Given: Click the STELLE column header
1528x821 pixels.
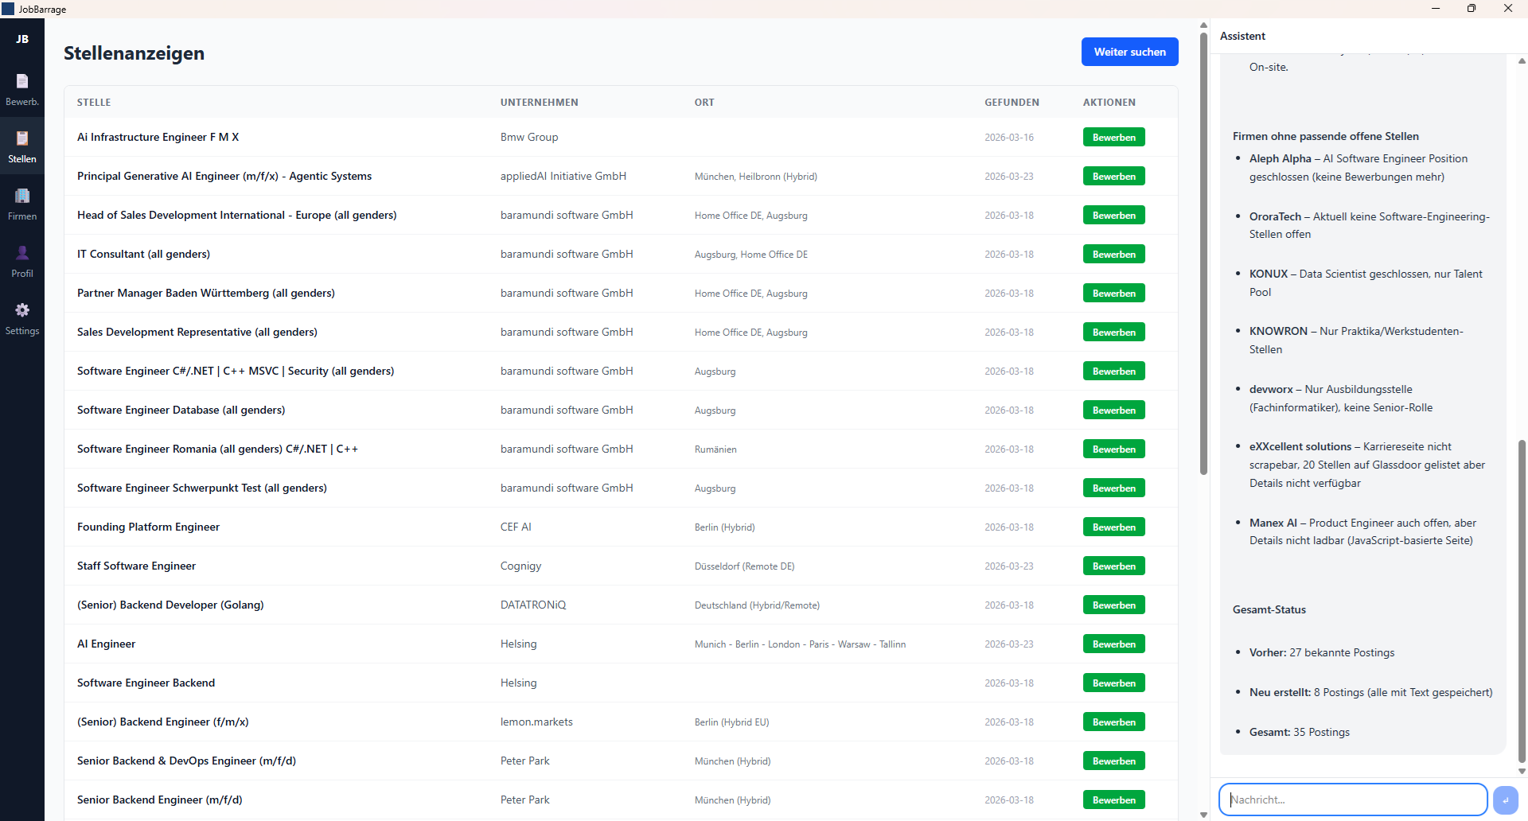Looking at the screenshot, I should (x=94, y=103).
